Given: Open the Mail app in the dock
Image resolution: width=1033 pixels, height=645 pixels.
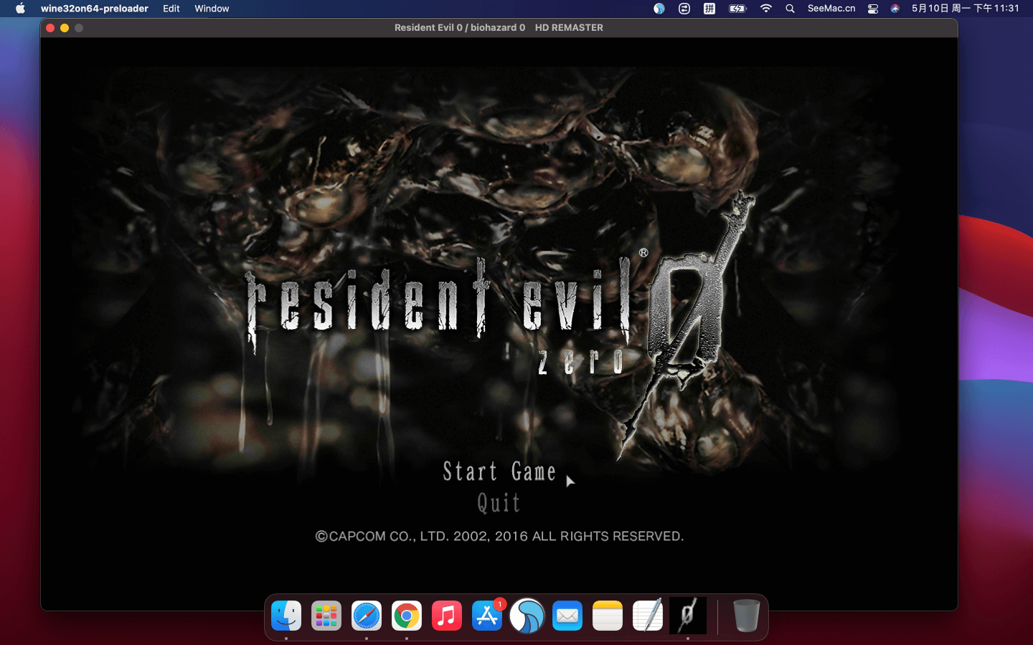Looking at the screenshot, I should (x=567, y=616).
